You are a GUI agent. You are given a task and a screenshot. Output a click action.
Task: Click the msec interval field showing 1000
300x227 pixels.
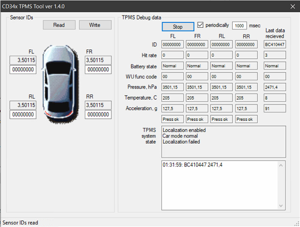(239, 26)
